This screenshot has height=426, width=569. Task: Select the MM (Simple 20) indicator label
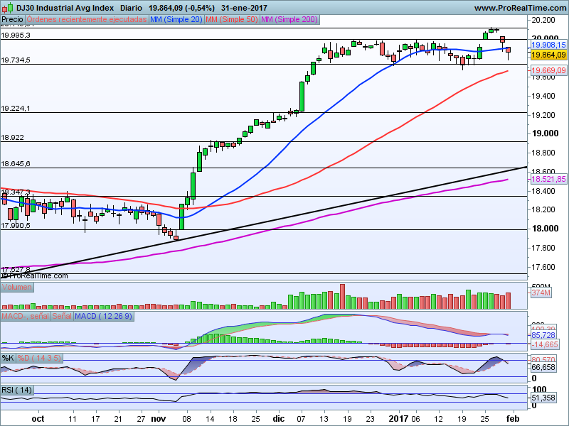[x=176, y=19]
